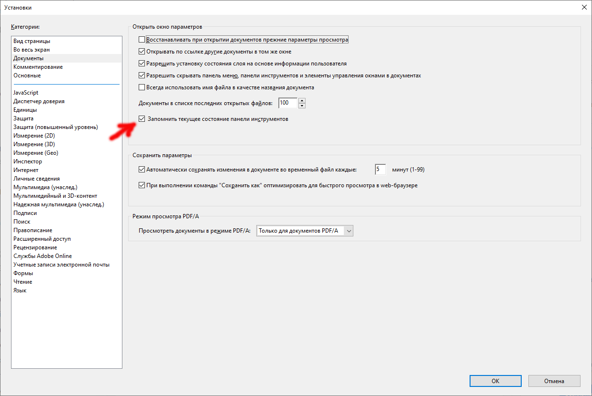Toggle 'Разрешить скрывать панель меню' checkbox
Viewport: 592px width, 396px height.
142,75
